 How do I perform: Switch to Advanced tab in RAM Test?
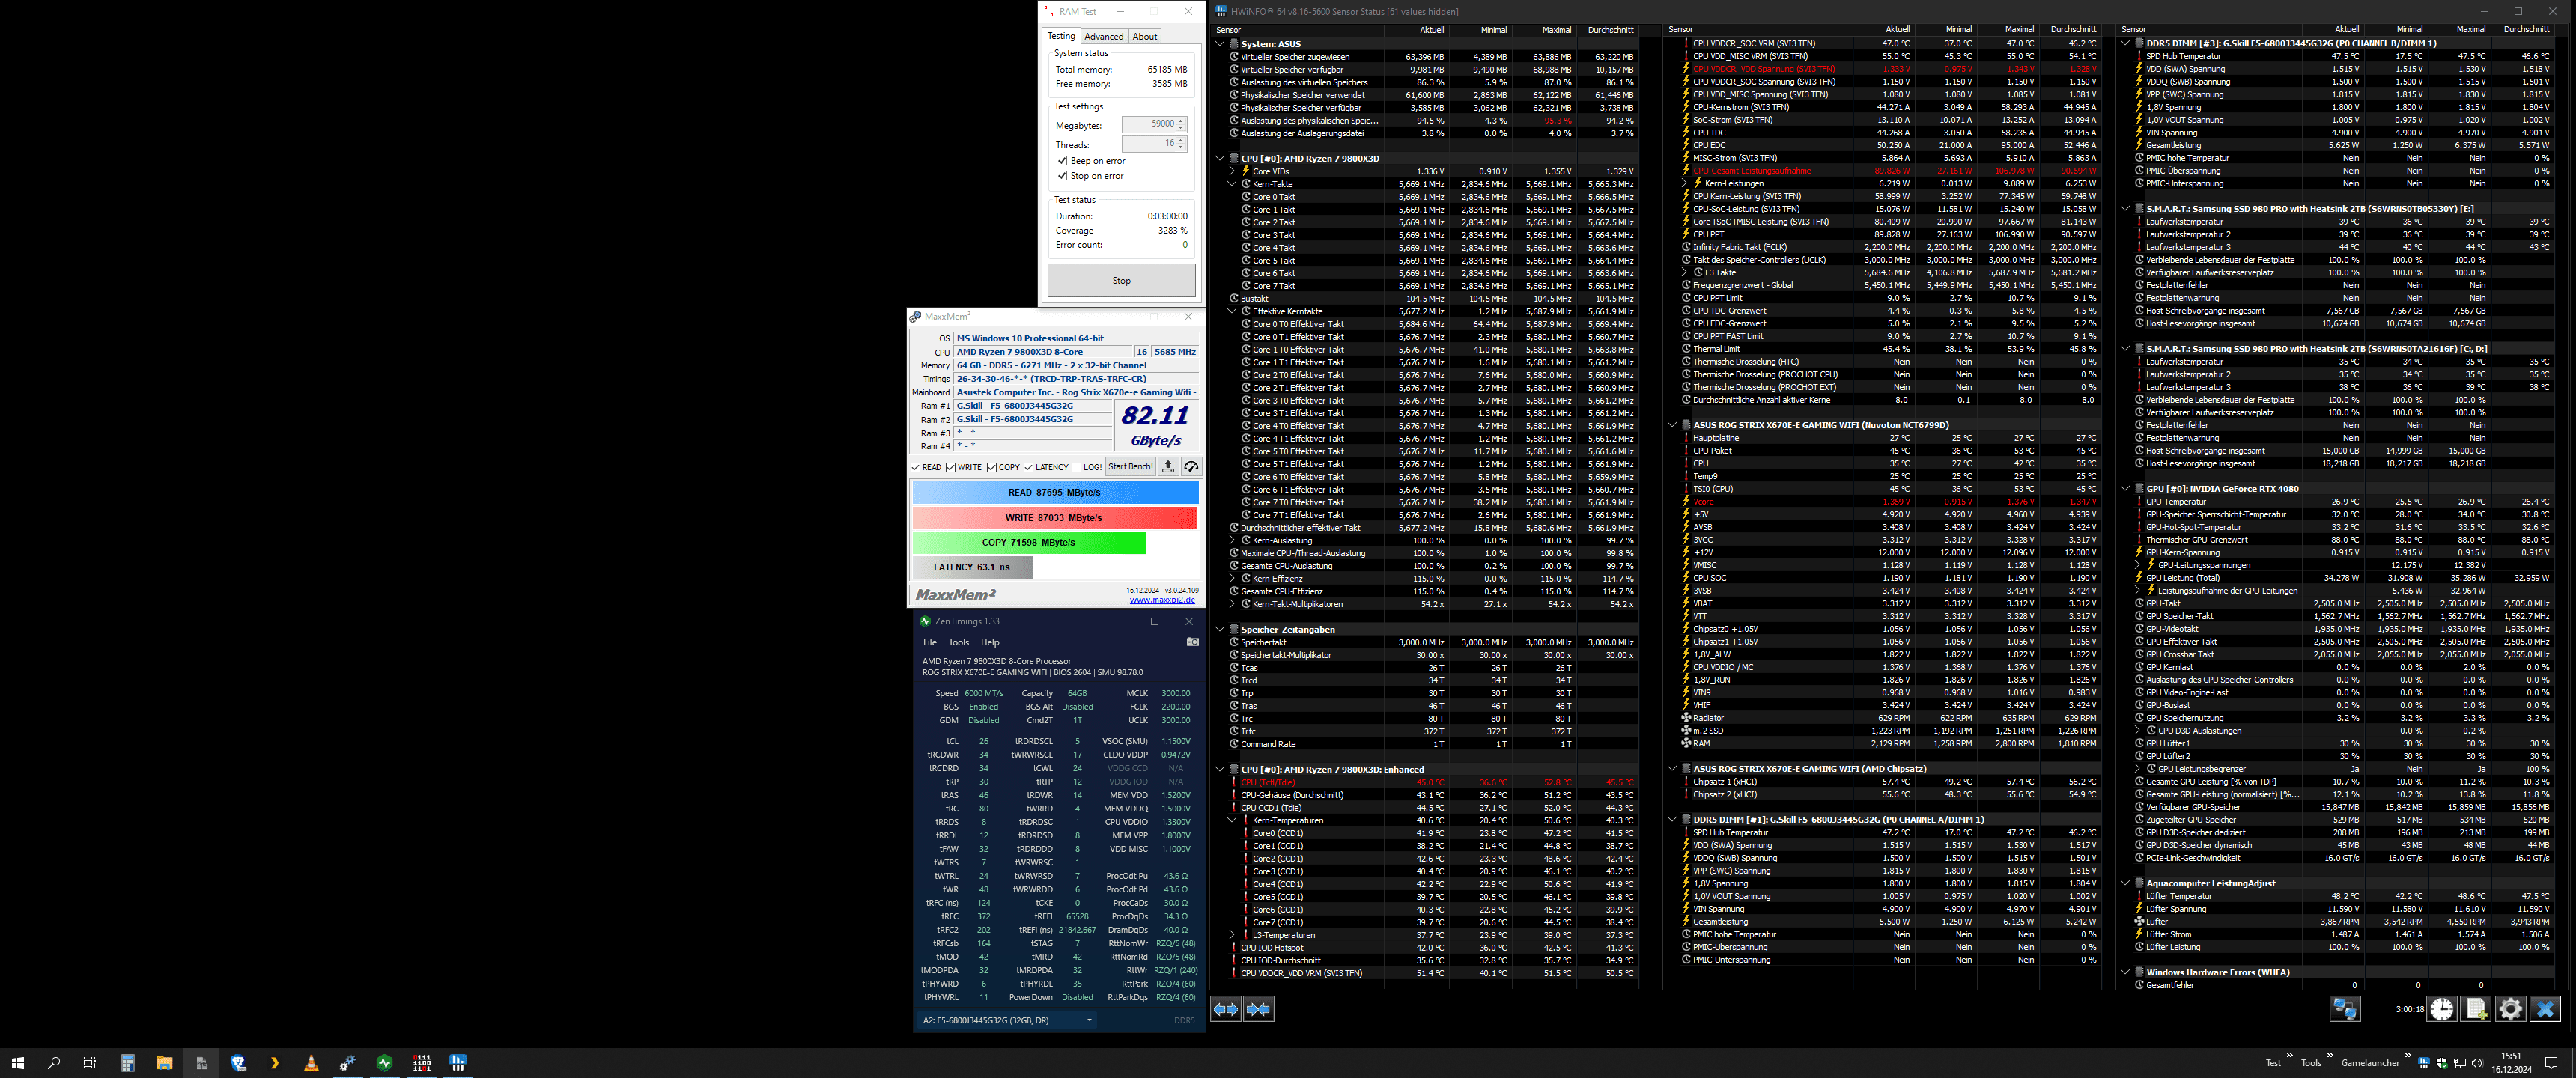(1104, 37)
